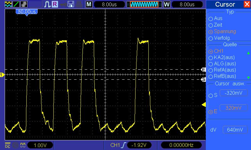Click the dual sine wave icon
Viewport: 251px width, 150px height.
(8, 4)
